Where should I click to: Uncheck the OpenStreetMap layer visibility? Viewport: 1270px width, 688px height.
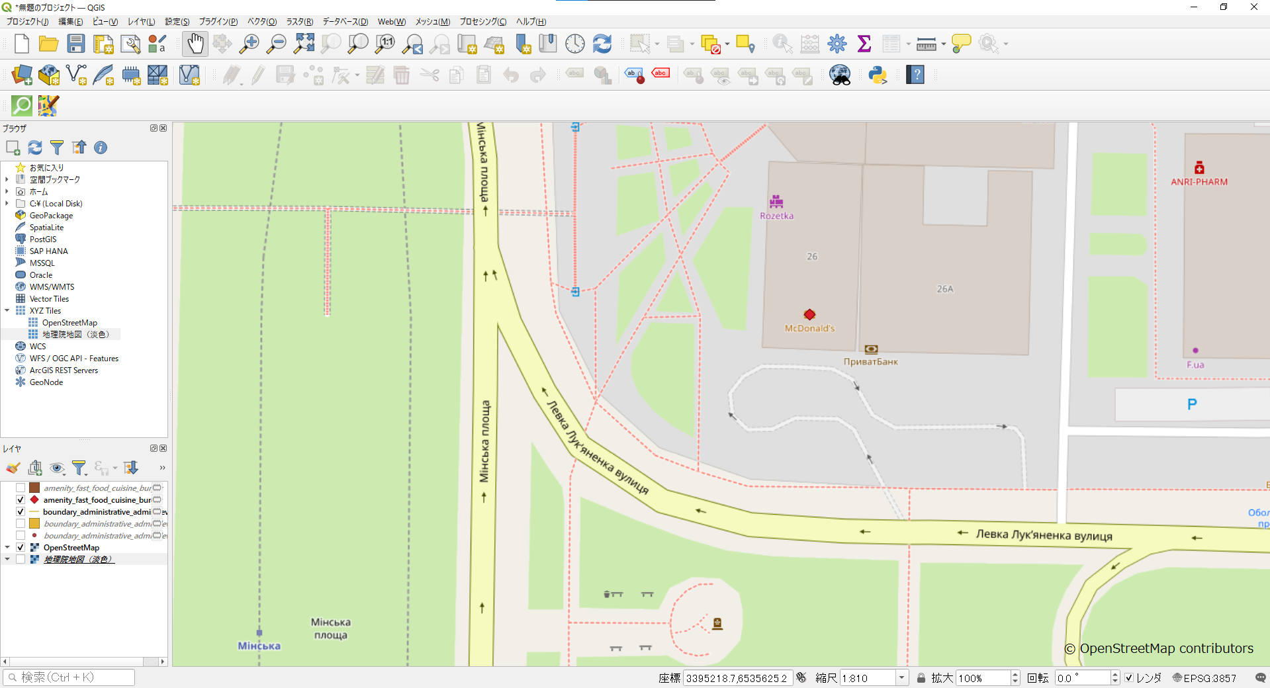(21, 547)
